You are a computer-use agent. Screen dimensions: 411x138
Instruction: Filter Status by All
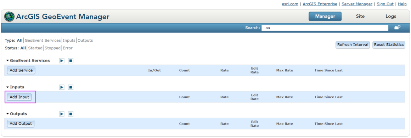(x=23, y=48)
